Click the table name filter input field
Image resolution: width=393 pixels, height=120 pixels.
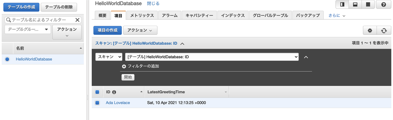pyautogui.click(x=43, y=20)
